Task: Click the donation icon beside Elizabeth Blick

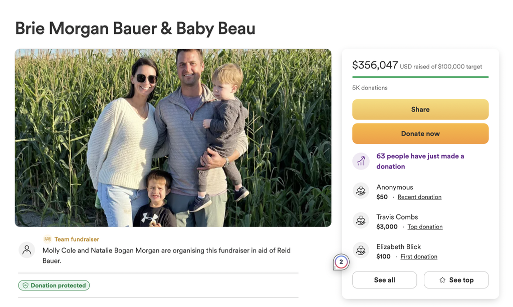Action: [361, 250]
